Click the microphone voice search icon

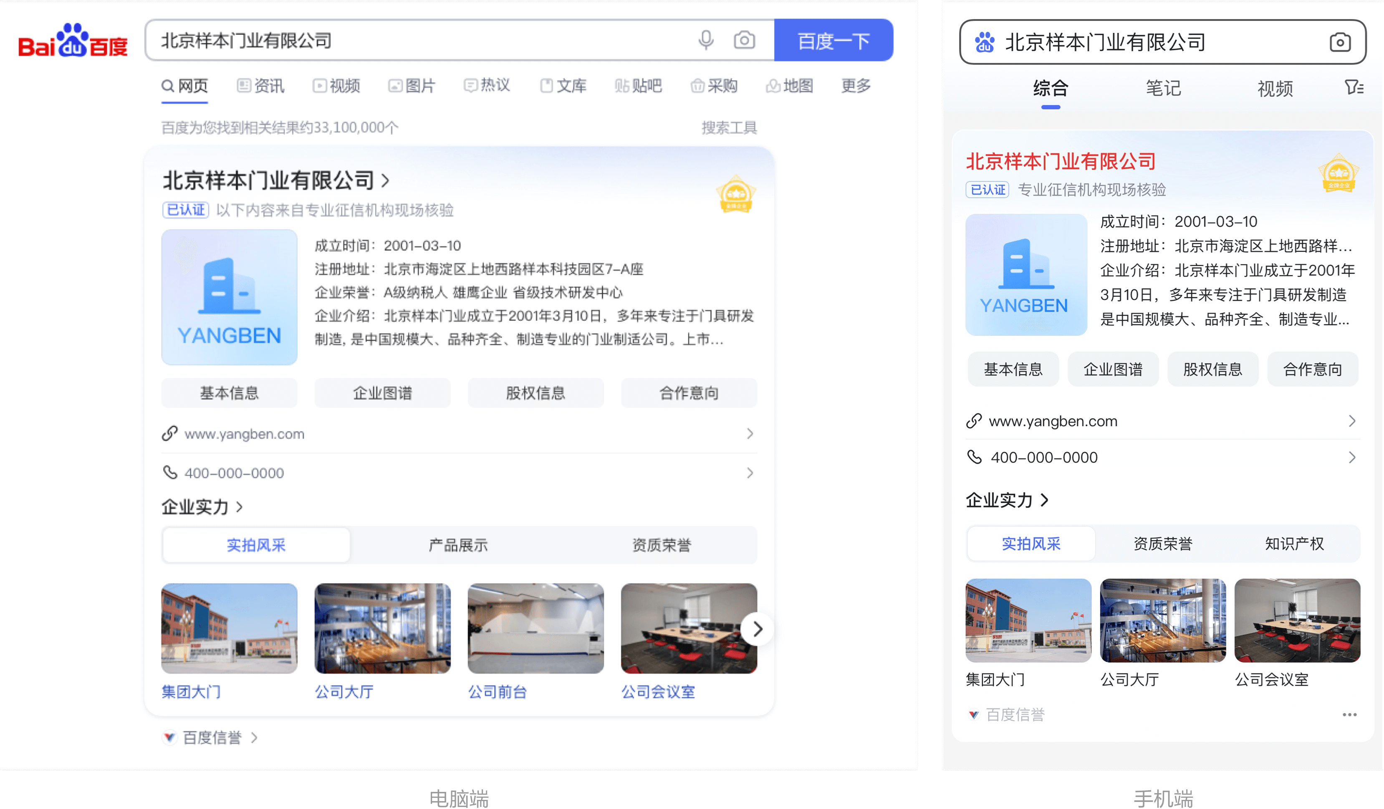point(706,40)
